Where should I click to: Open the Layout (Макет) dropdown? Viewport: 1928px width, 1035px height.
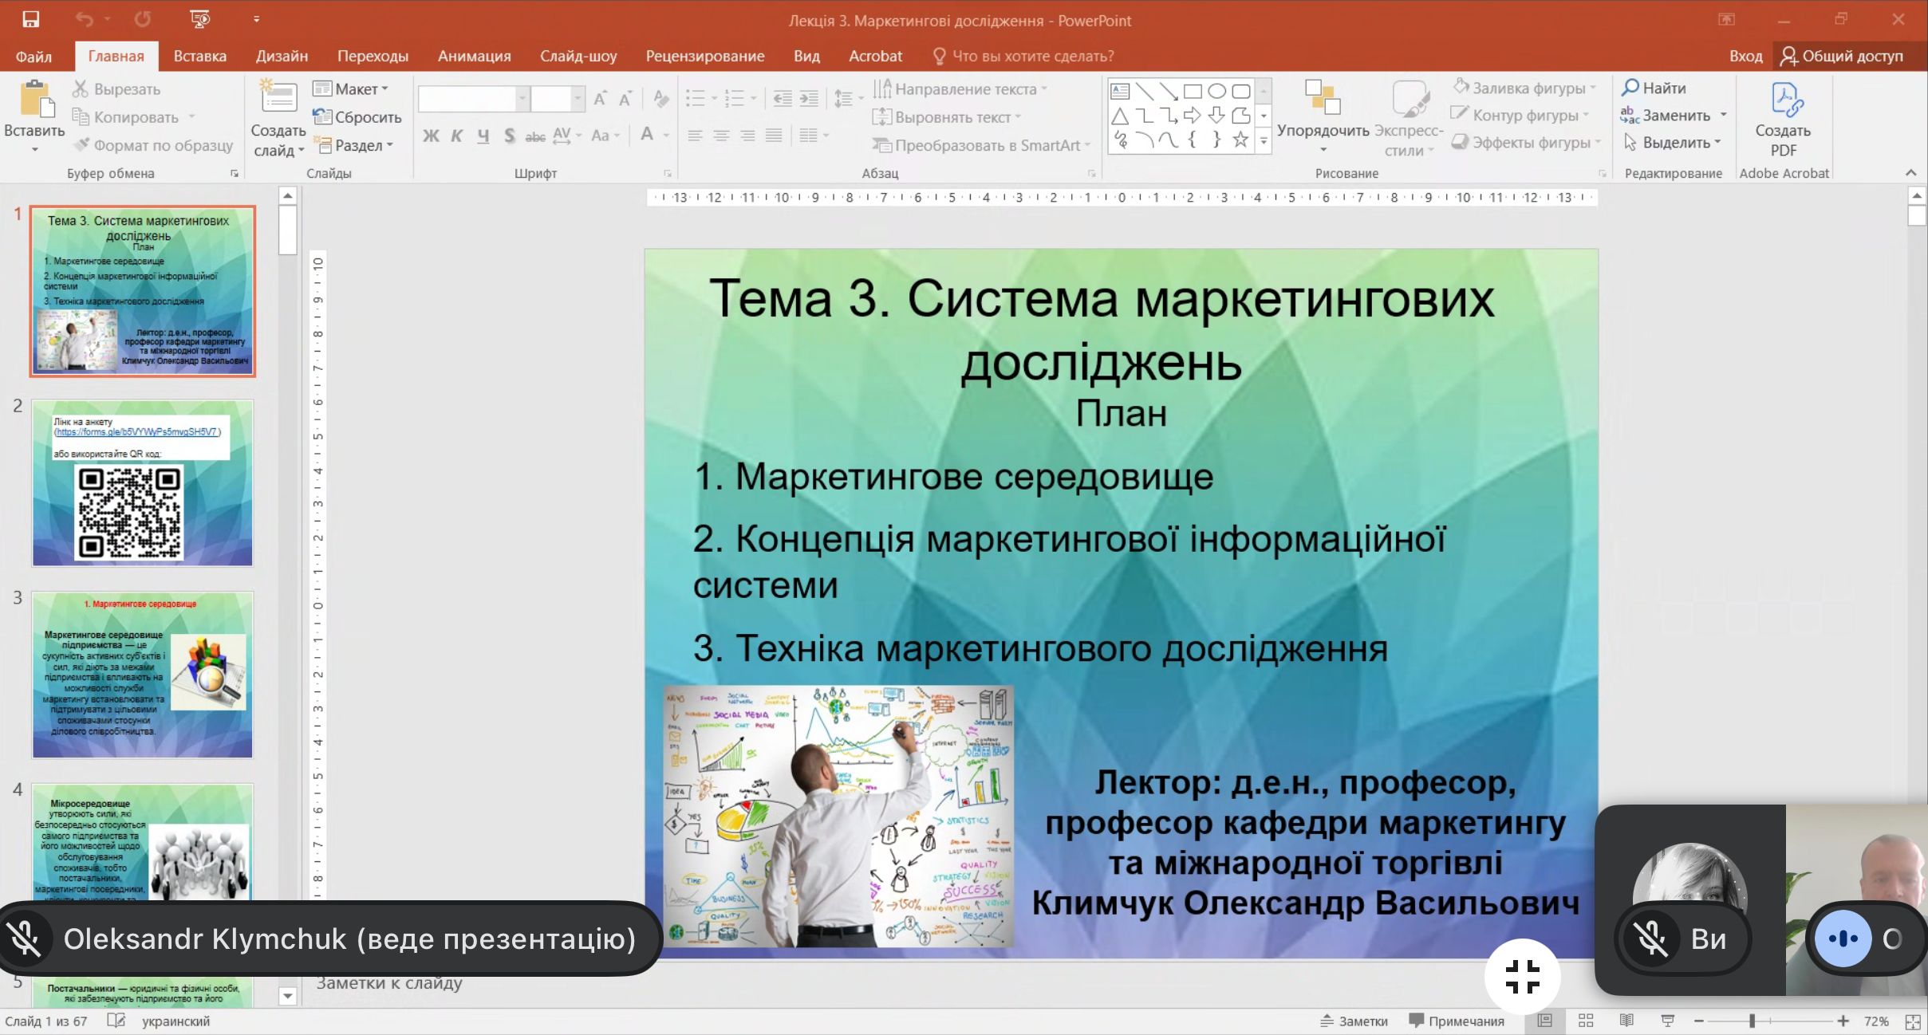tap(351, 89)
